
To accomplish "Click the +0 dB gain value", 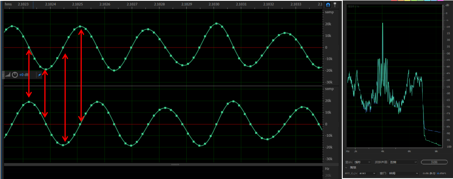I will coord(24,75).
